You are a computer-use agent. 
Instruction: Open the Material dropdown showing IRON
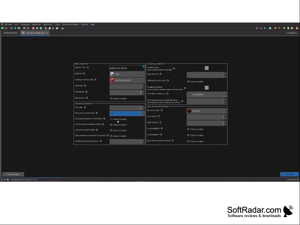pos(127,74)
